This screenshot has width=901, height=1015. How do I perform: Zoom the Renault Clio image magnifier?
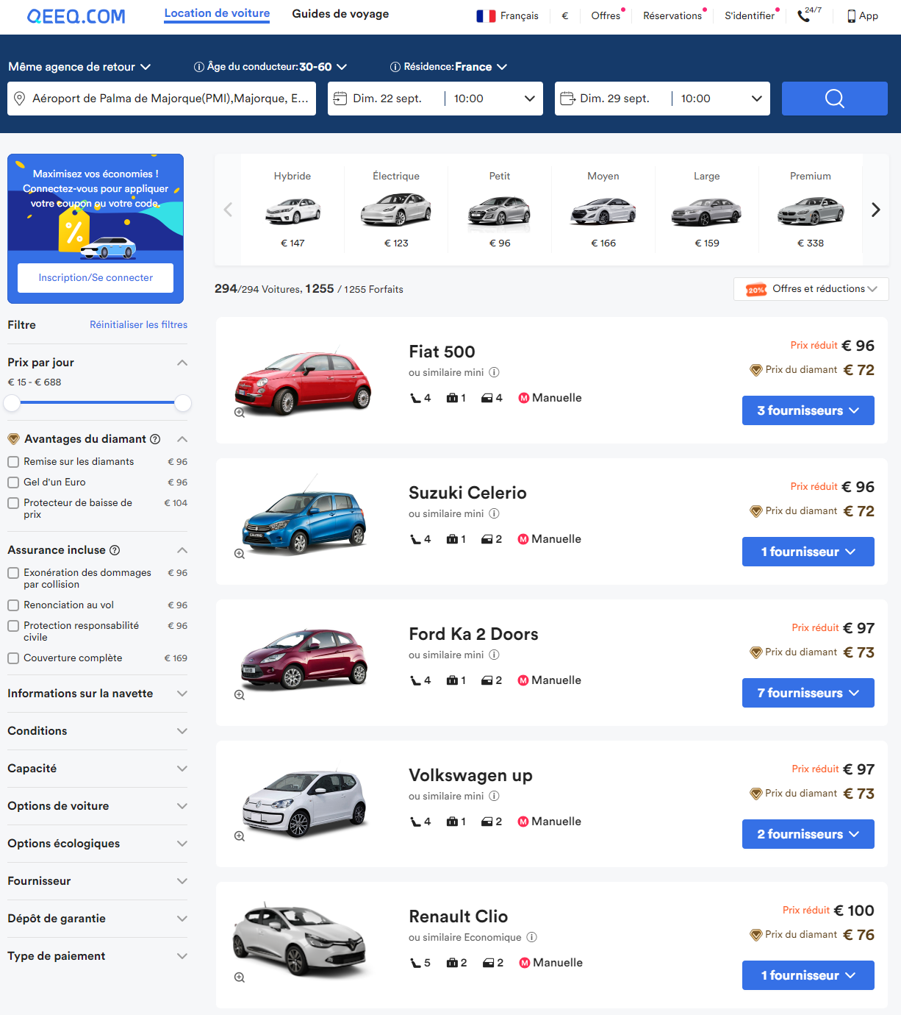[x=240, y=977]
